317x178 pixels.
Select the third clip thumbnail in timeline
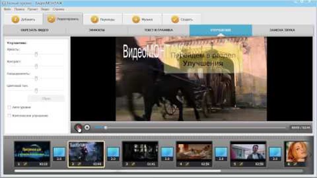140,151
